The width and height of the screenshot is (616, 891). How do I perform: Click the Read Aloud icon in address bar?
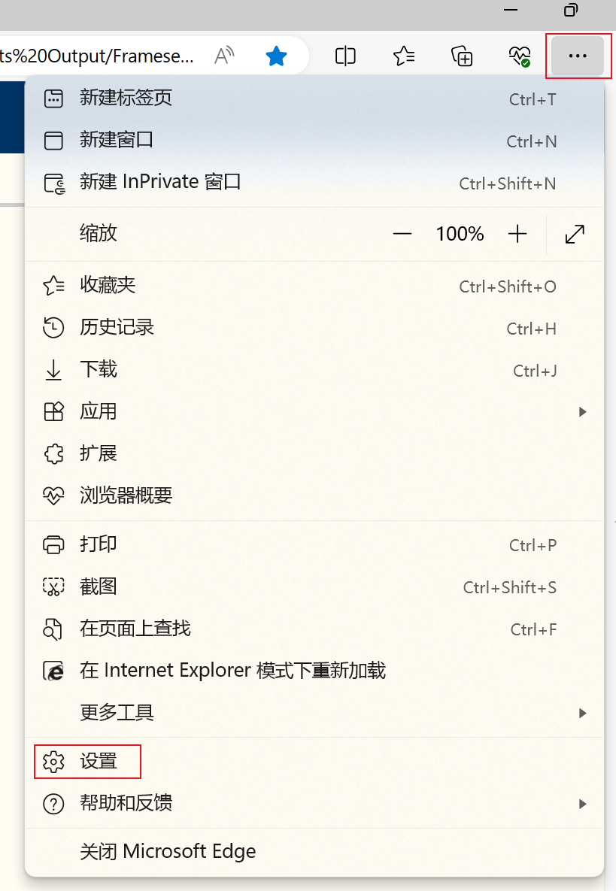224,56
